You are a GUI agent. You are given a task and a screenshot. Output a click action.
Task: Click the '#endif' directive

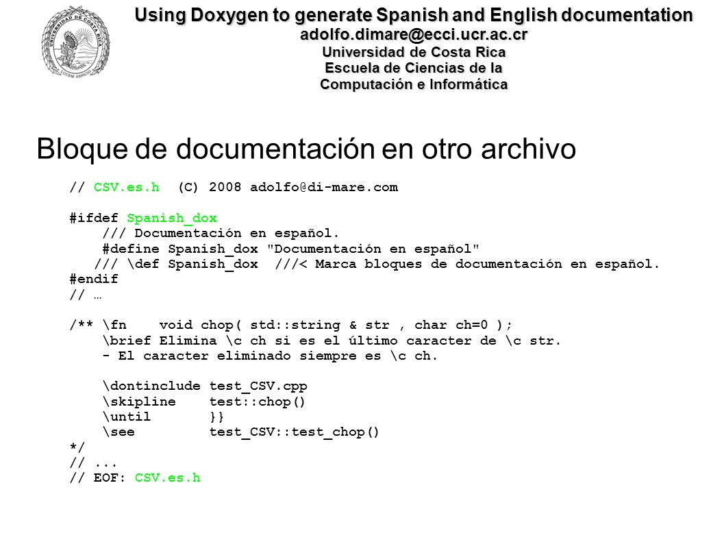(x=94, y=279)
